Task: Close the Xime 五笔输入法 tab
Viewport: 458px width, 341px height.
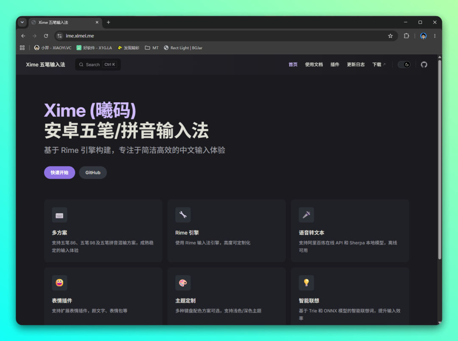Action: coord(97,23)
